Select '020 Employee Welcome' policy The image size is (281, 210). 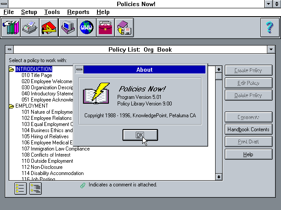click(47, 81)
